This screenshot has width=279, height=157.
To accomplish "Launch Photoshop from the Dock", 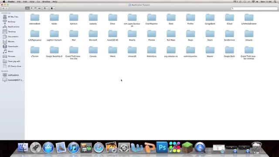I will 162,147.
